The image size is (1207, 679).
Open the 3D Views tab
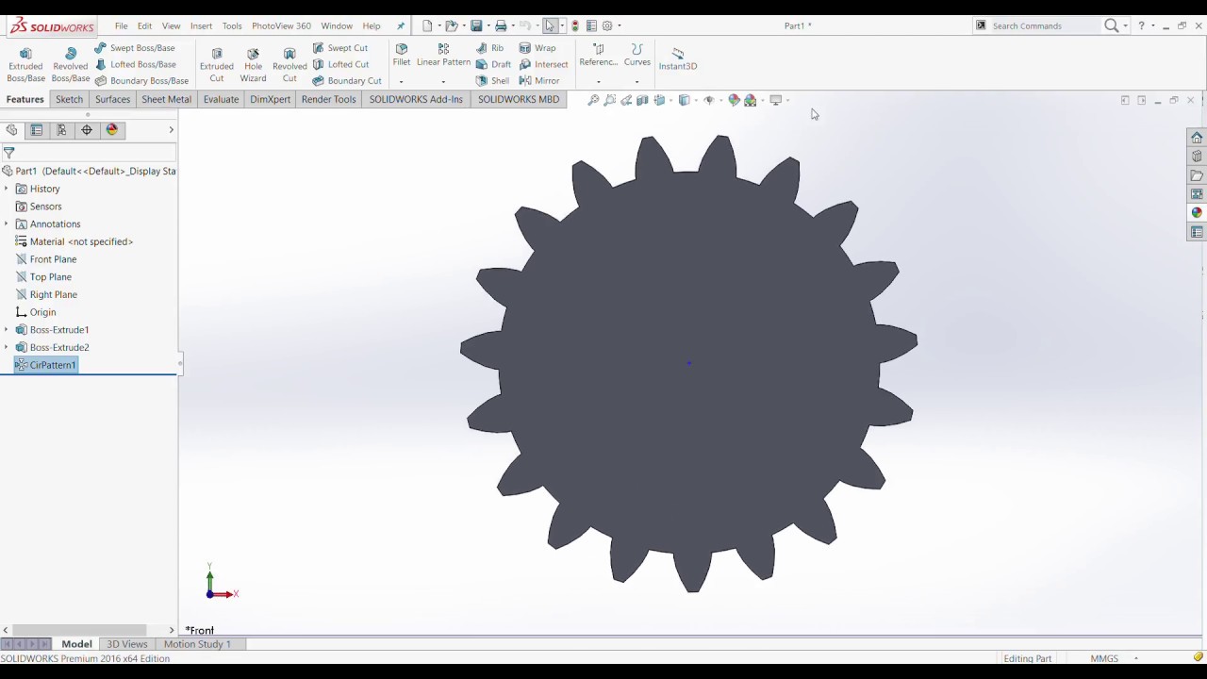coord(127,644)
